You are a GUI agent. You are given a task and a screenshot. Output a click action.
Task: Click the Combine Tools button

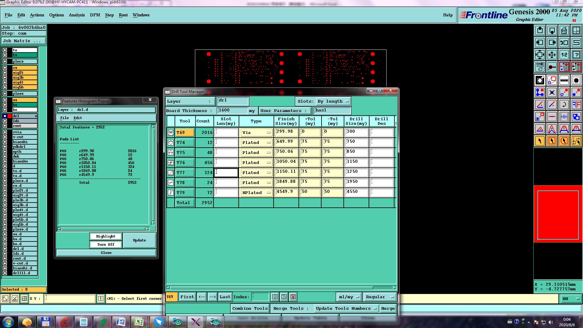(x=250, y=308)
